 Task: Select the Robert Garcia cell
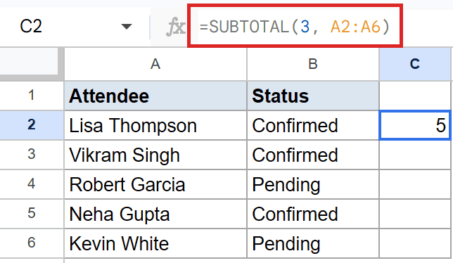[155, 184]
